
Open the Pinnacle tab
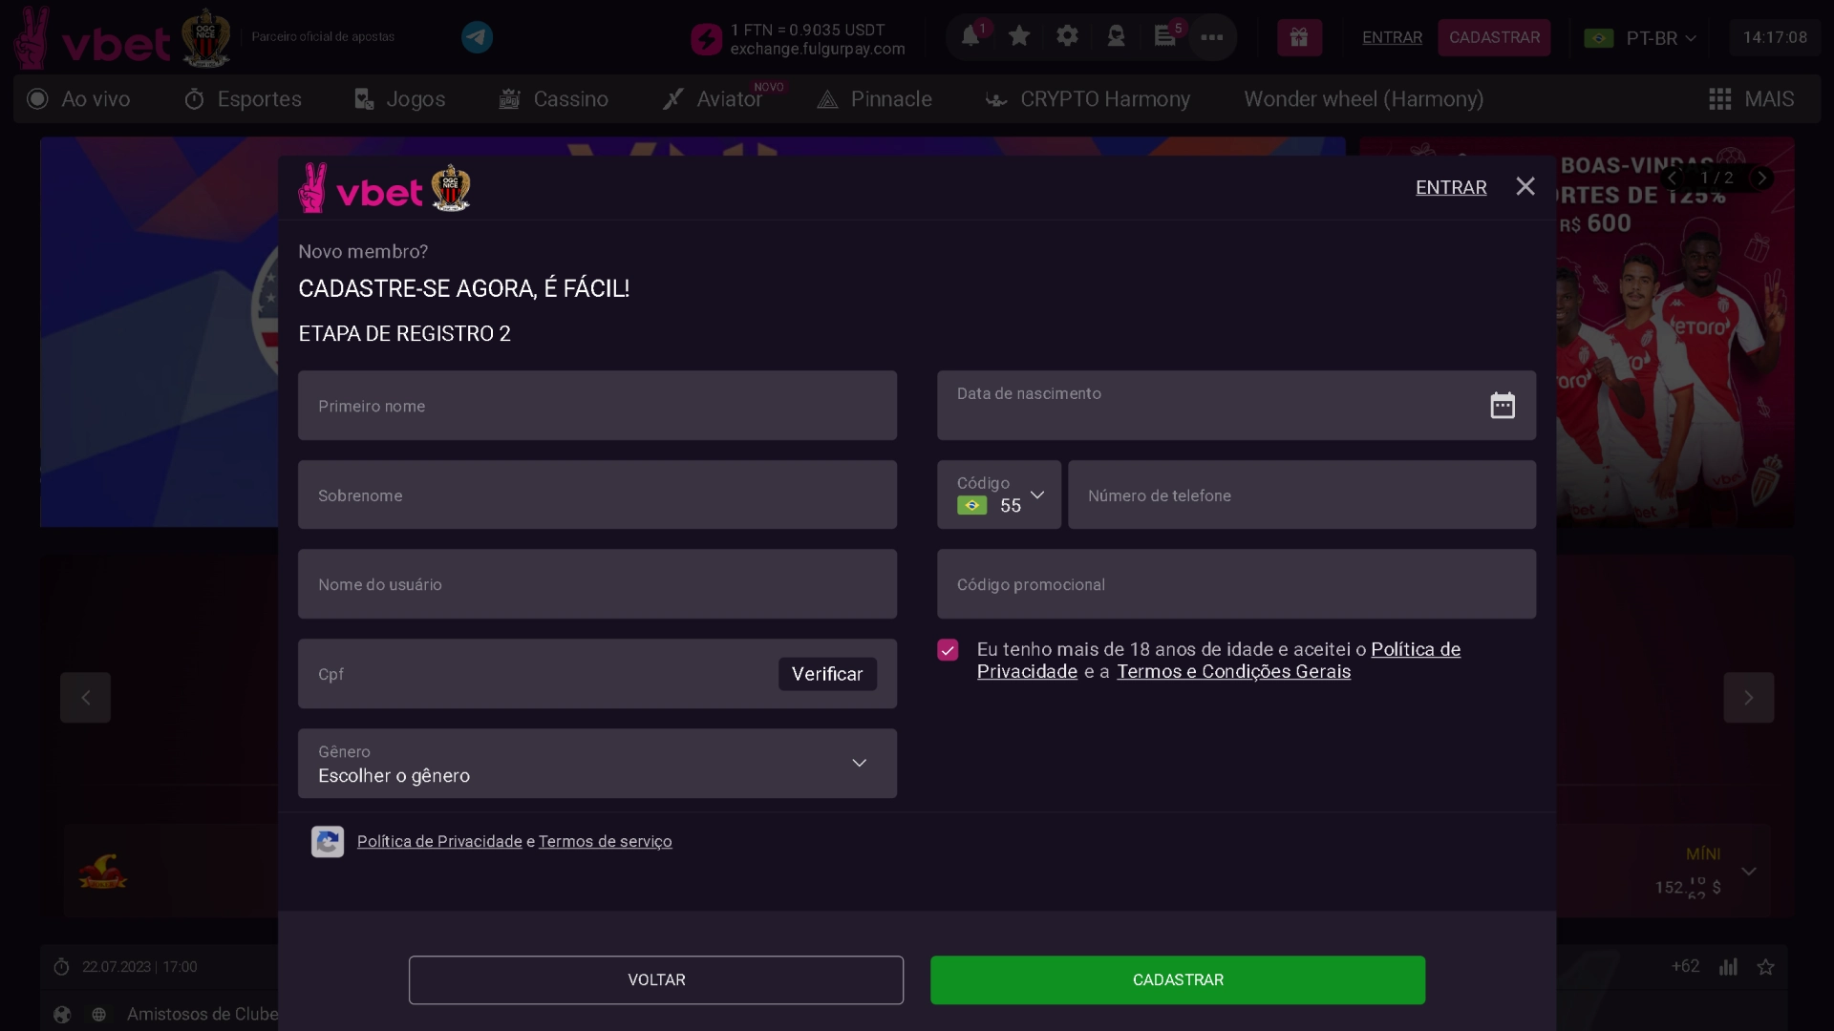874,99
